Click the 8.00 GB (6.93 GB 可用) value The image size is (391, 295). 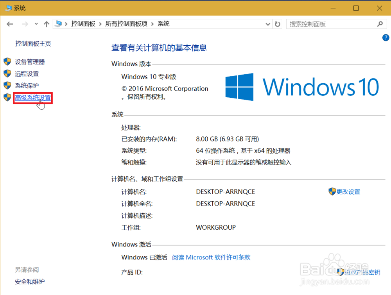tap(228, 139)
